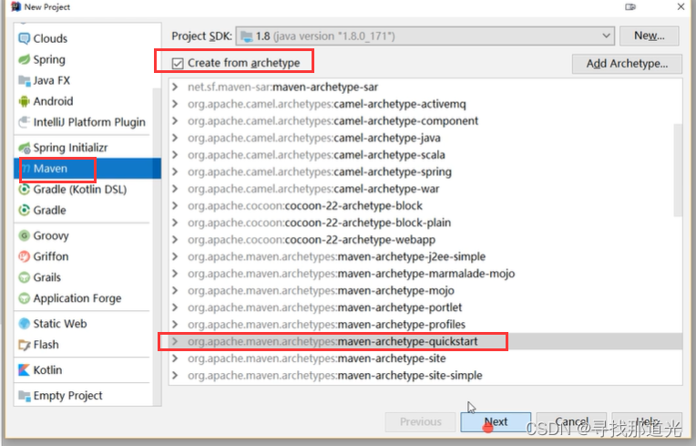Open the Project SDK dropdown

click(x=606, y=36)
